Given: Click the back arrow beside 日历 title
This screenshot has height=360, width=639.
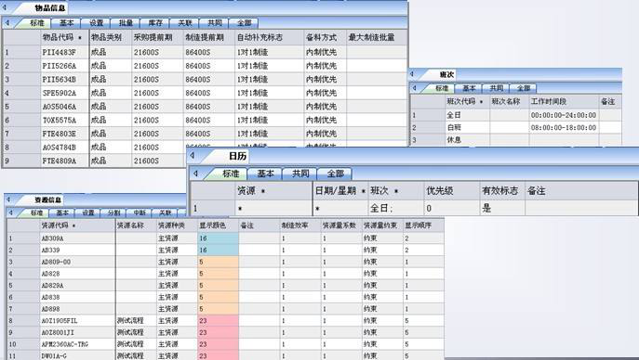Looking at the screenshot, I should (193, 155).
